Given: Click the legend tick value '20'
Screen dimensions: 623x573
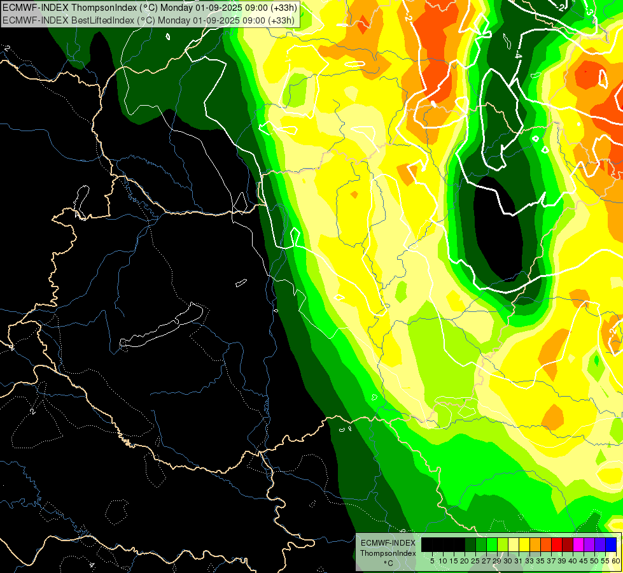Looking at the screenshot, I should tap(465, 561).
